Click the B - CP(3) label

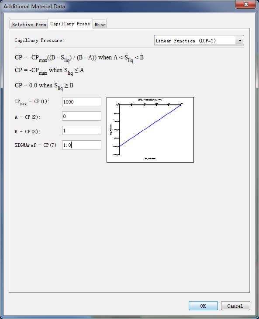(27, 132)
